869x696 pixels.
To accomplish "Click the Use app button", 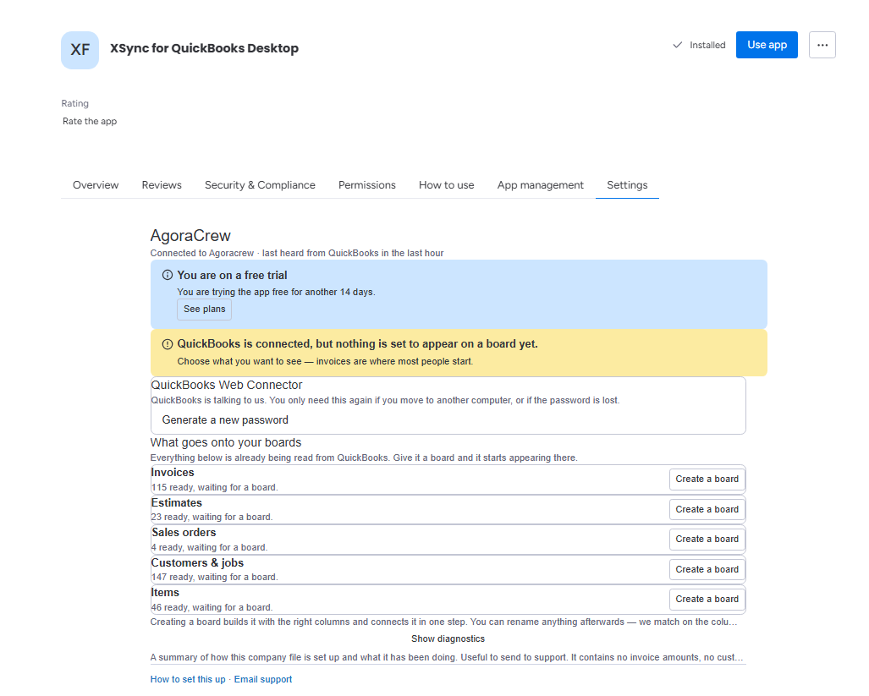I will tap(767, 45).
